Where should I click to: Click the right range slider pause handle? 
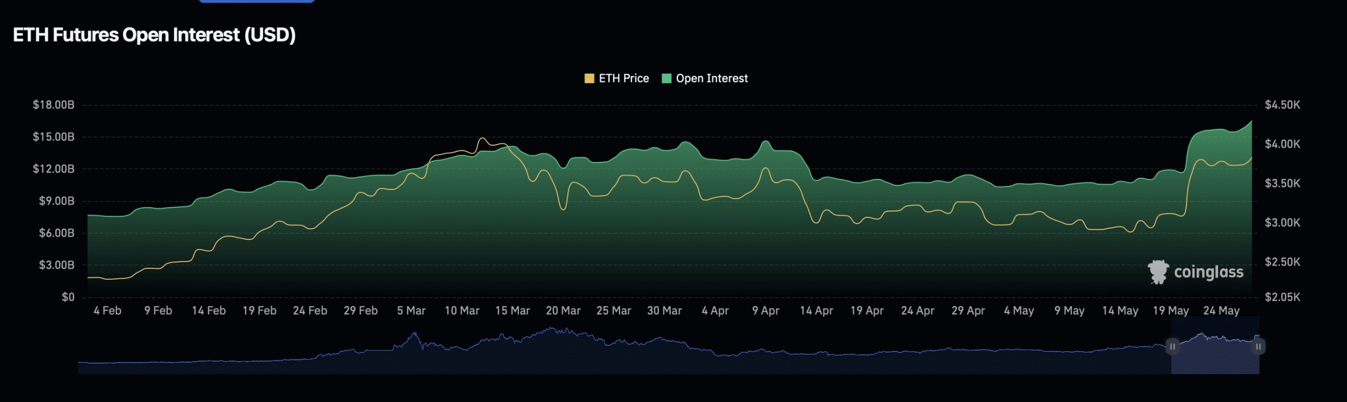tap(1258, 347)
